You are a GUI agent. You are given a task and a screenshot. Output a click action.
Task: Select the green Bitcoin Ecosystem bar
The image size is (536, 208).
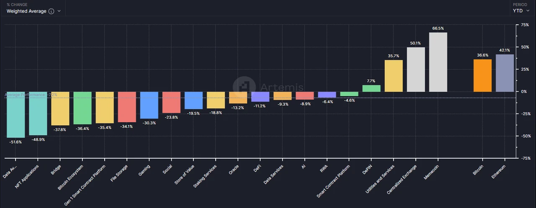point(82,108)
